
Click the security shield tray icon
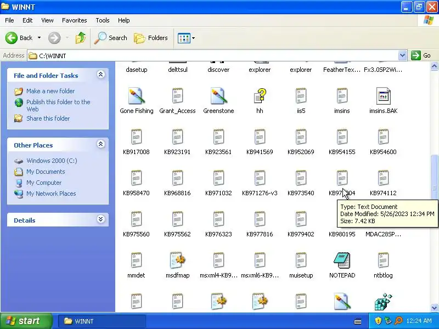coord(378,321)
